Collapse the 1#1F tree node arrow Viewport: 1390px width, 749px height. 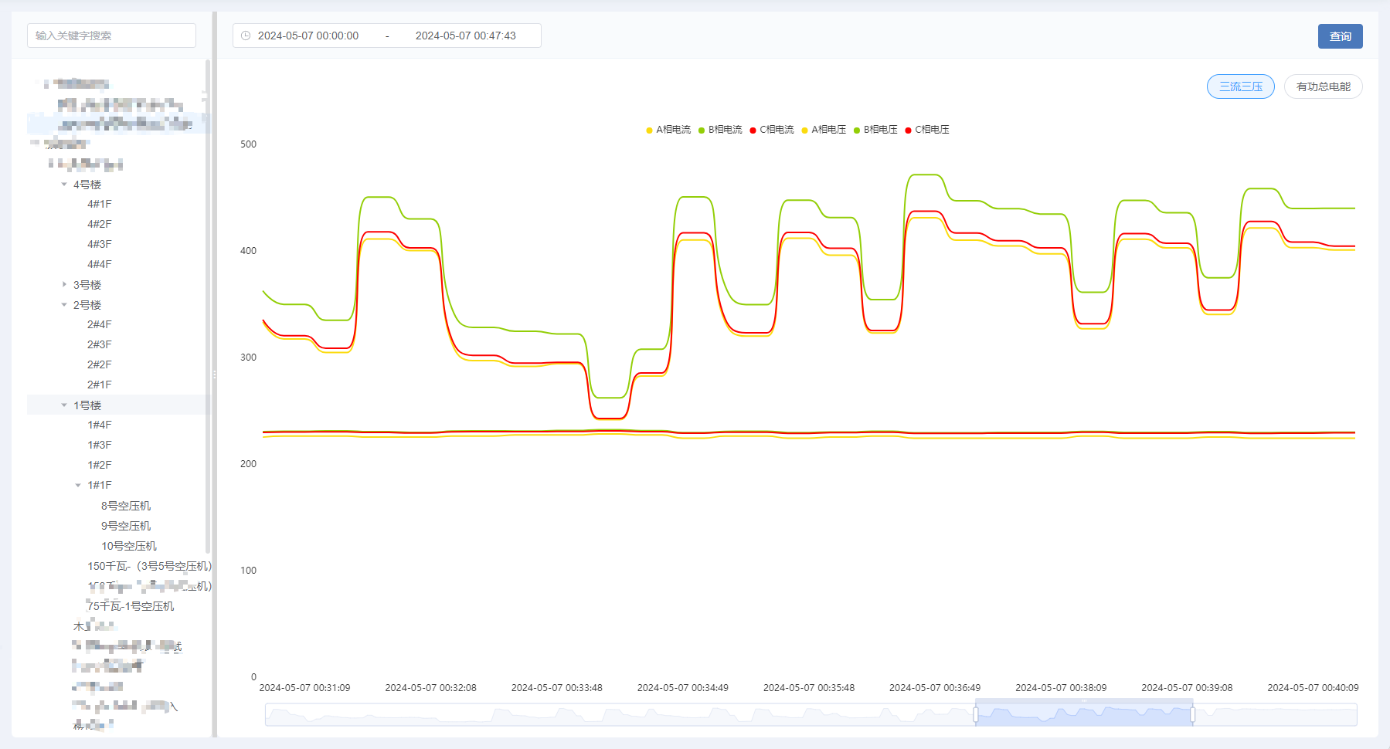78,486
